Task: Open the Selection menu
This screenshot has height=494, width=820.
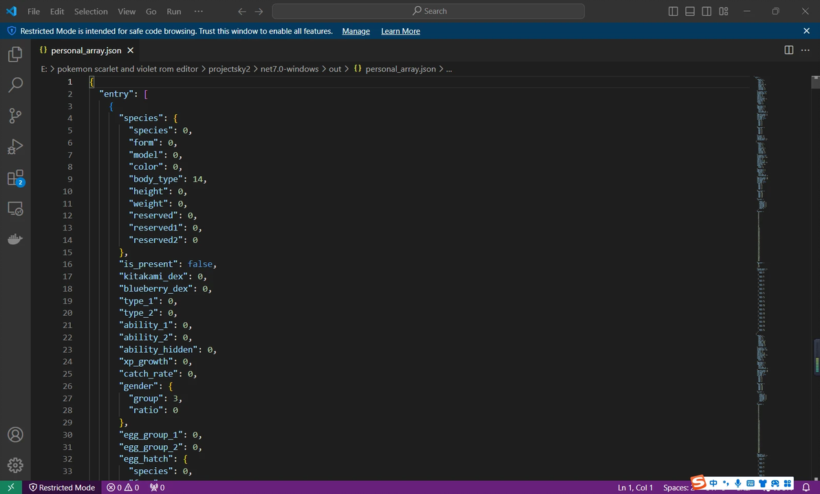Action: (91, 11)
